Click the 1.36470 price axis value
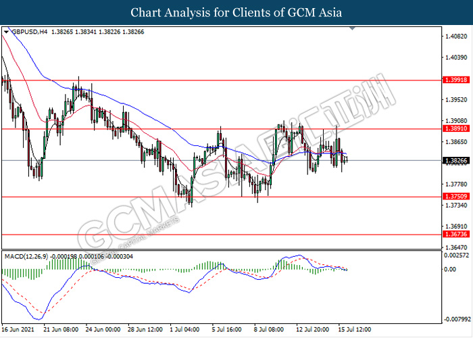The image size is (473, 338). [456, 247]
